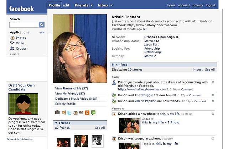The height and width of the screenshot is (149, 228).
Task: Click the friends icon beside Valerie Papillon story
Action: tap(114, 101)
